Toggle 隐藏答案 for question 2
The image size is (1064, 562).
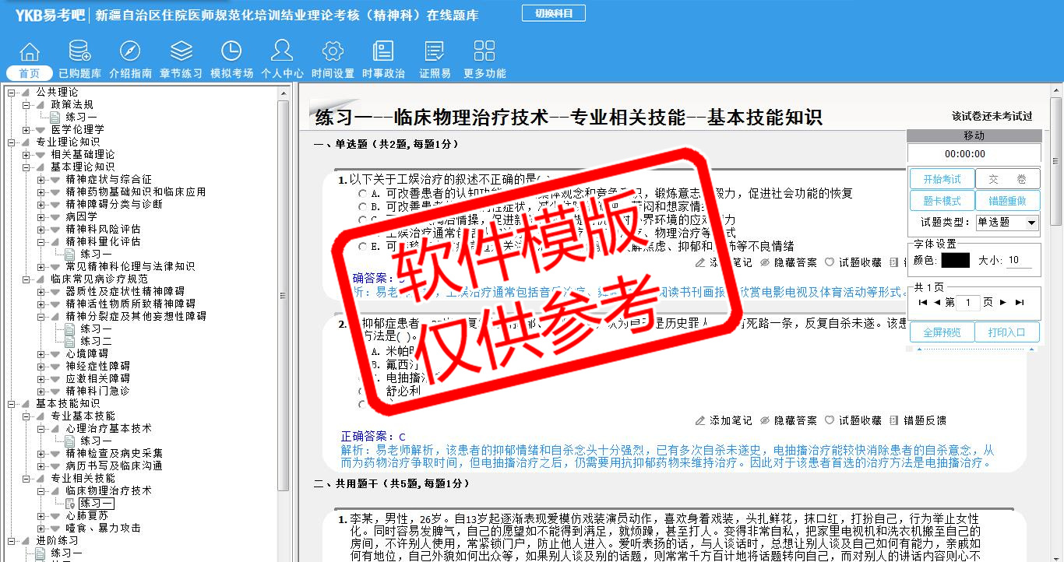[788, 420]
